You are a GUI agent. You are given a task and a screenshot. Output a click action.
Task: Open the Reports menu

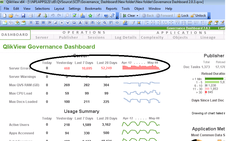112,9
